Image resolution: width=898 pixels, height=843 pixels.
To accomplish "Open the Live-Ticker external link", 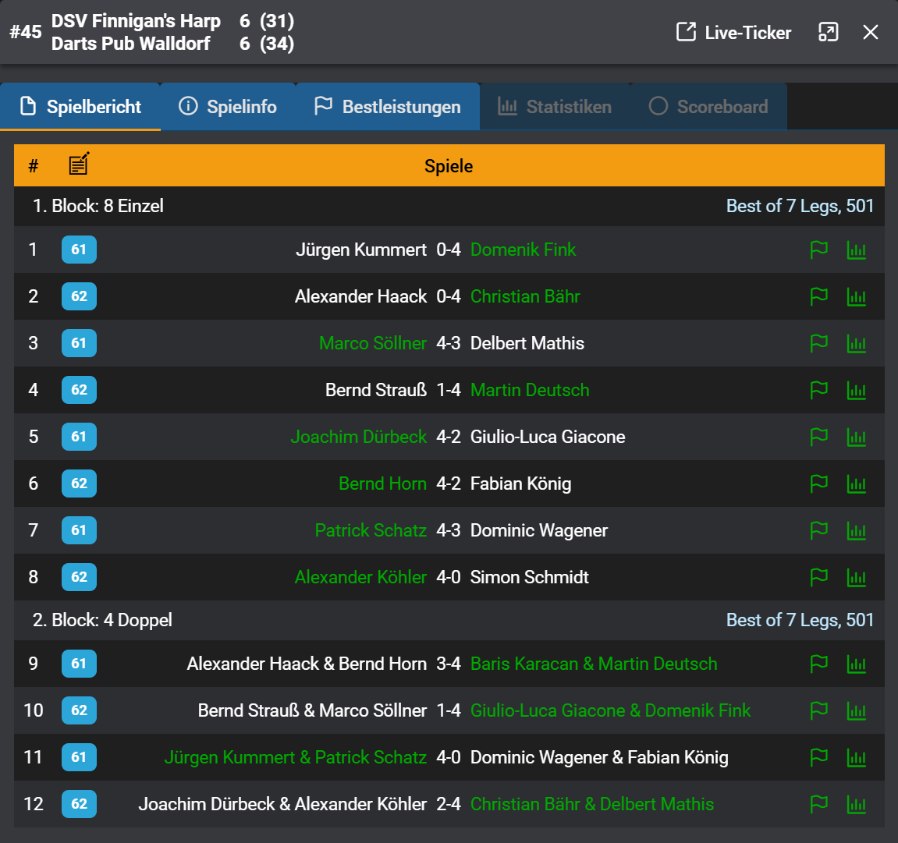I will click(x=733, y=33).
